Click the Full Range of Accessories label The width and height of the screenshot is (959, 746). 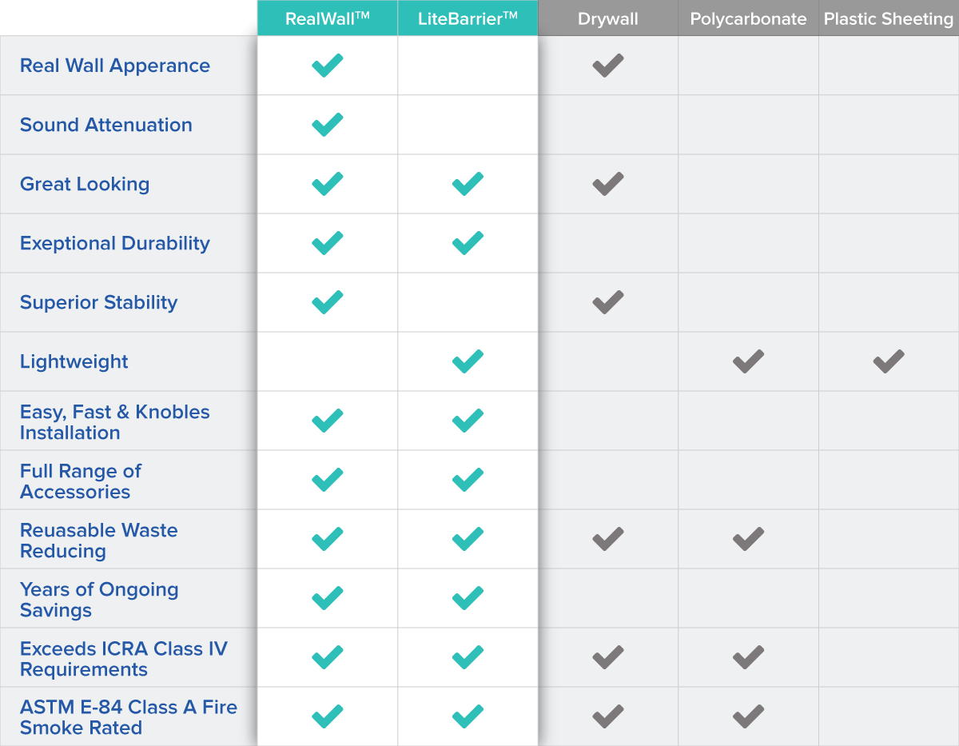point(81,481)
